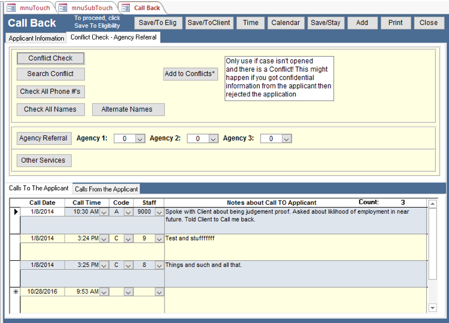The image size is (449, 323).
Task: Click the mnuSubTouch form tab icon
Action: pyautogui.click(x=63, y=8)
